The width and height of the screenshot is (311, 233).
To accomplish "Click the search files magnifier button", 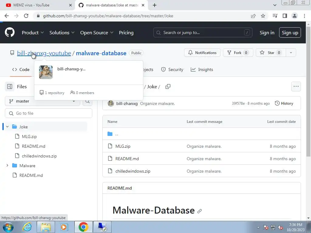I will 87,102.
